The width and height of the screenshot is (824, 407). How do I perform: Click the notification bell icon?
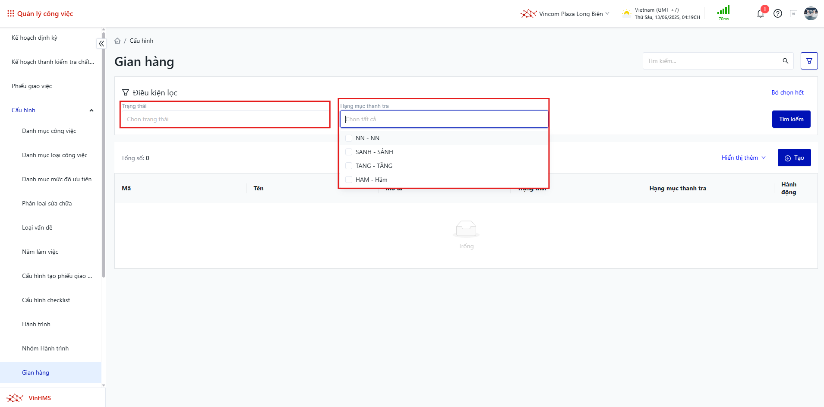(x=760, y=14)
